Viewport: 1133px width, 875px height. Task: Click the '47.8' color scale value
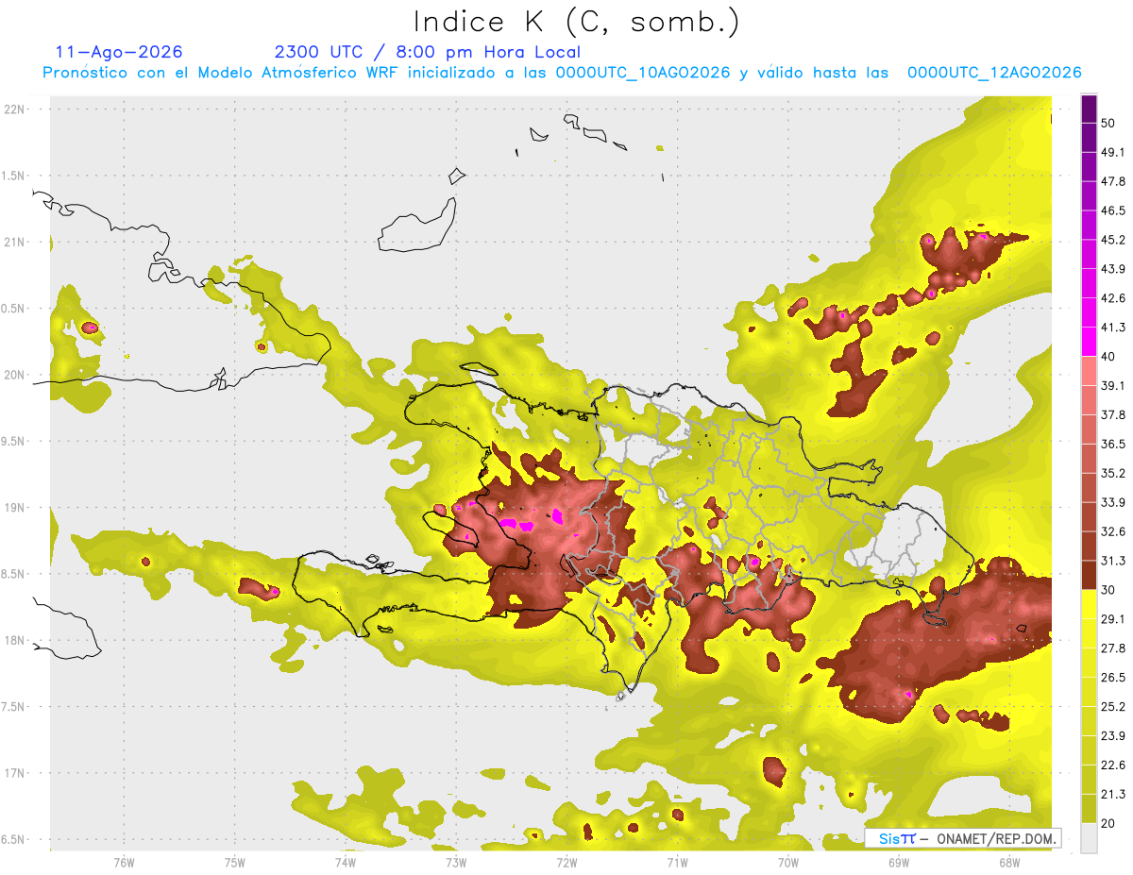1112,181
